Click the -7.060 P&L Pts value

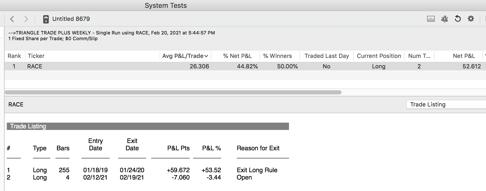[181, 177]
